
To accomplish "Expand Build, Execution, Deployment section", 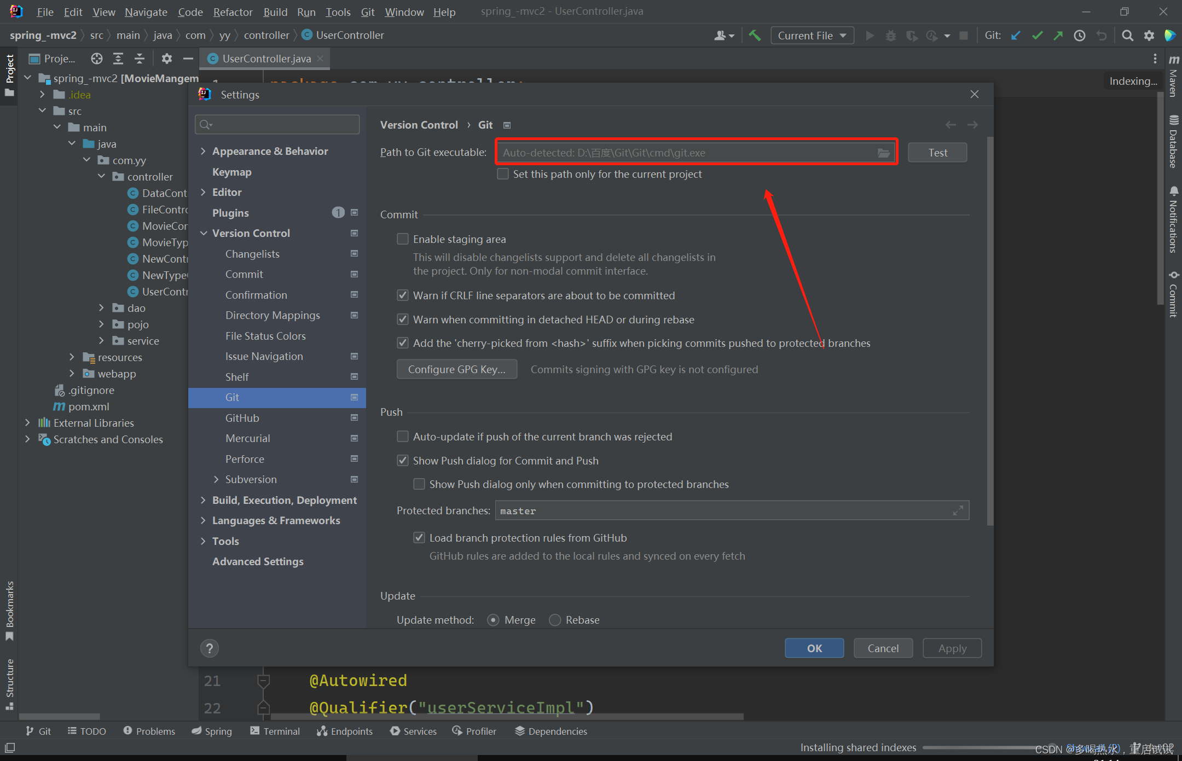I will 203,500.
